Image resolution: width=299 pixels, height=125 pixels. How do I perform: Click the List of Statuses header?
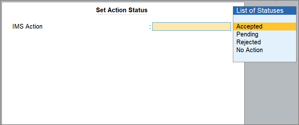pos(264,10)
